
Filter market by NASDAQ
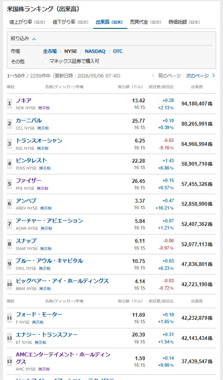[95, 51]
